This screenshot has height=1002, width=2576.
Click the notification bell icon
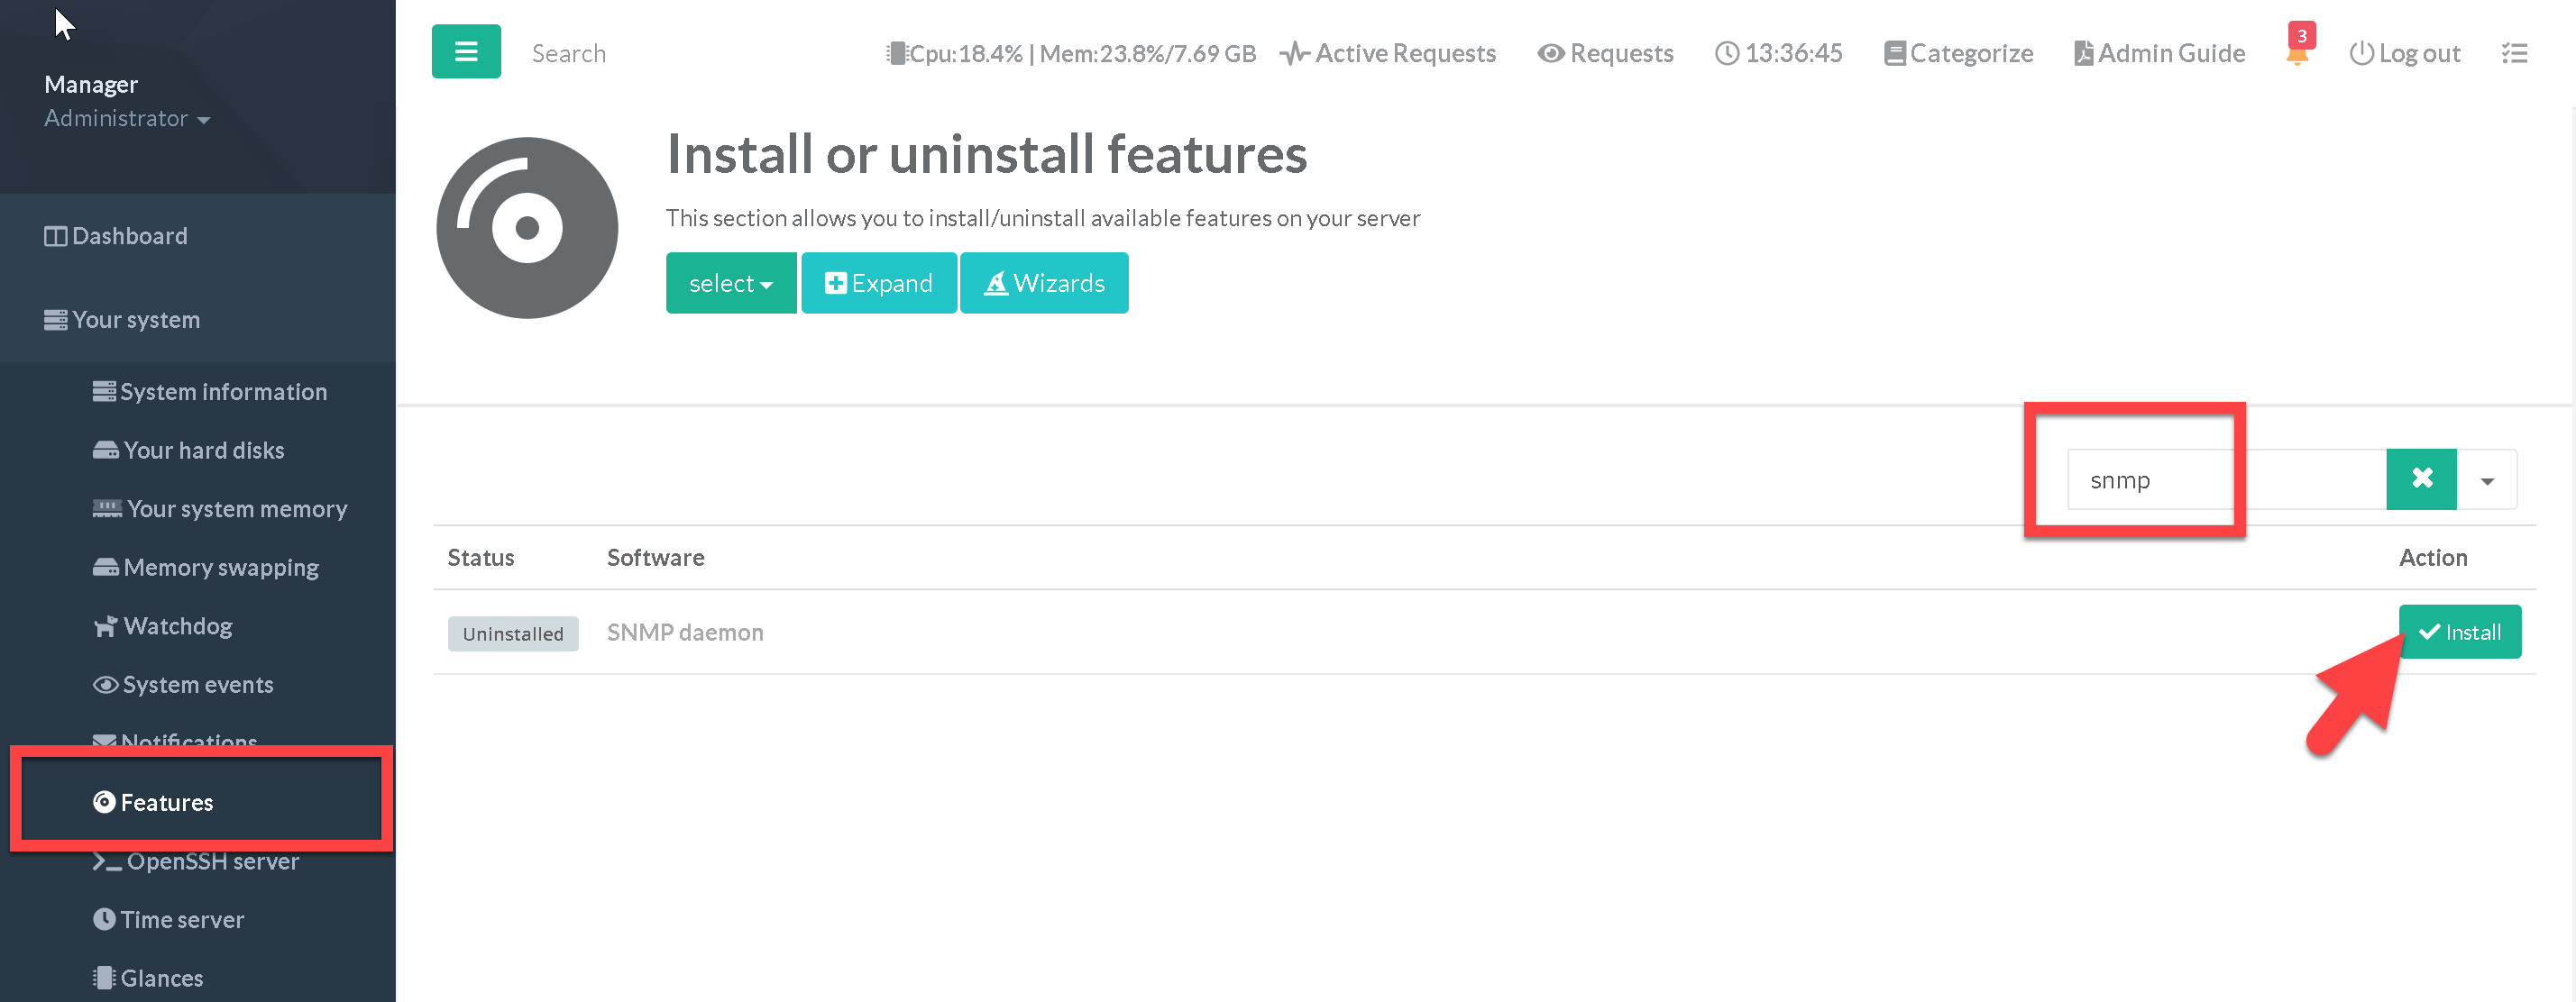[2297, 53]
